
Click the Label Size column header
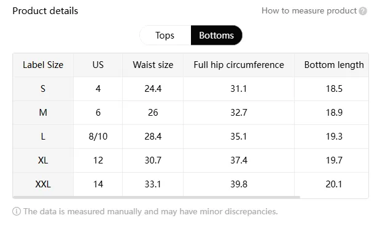click(43, 65)
